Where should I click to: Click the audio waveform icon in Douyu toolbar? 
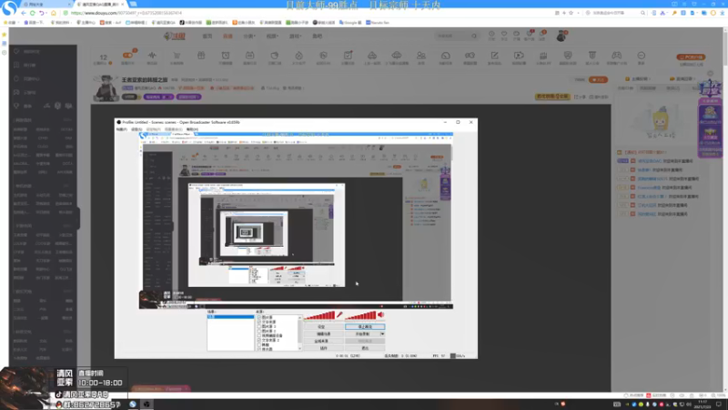pos(152,56)
